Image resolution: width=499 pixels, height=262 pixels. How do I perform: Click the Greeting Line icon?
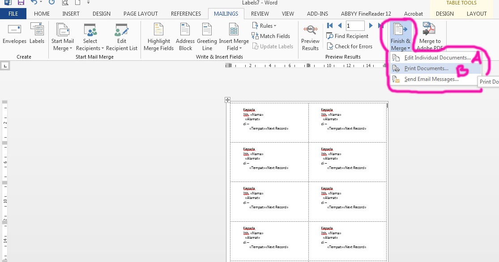[x=207, y=37]
